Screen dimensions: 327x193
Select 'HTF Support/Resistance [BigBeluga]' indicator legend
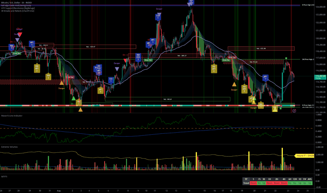[x=18, y=8]
